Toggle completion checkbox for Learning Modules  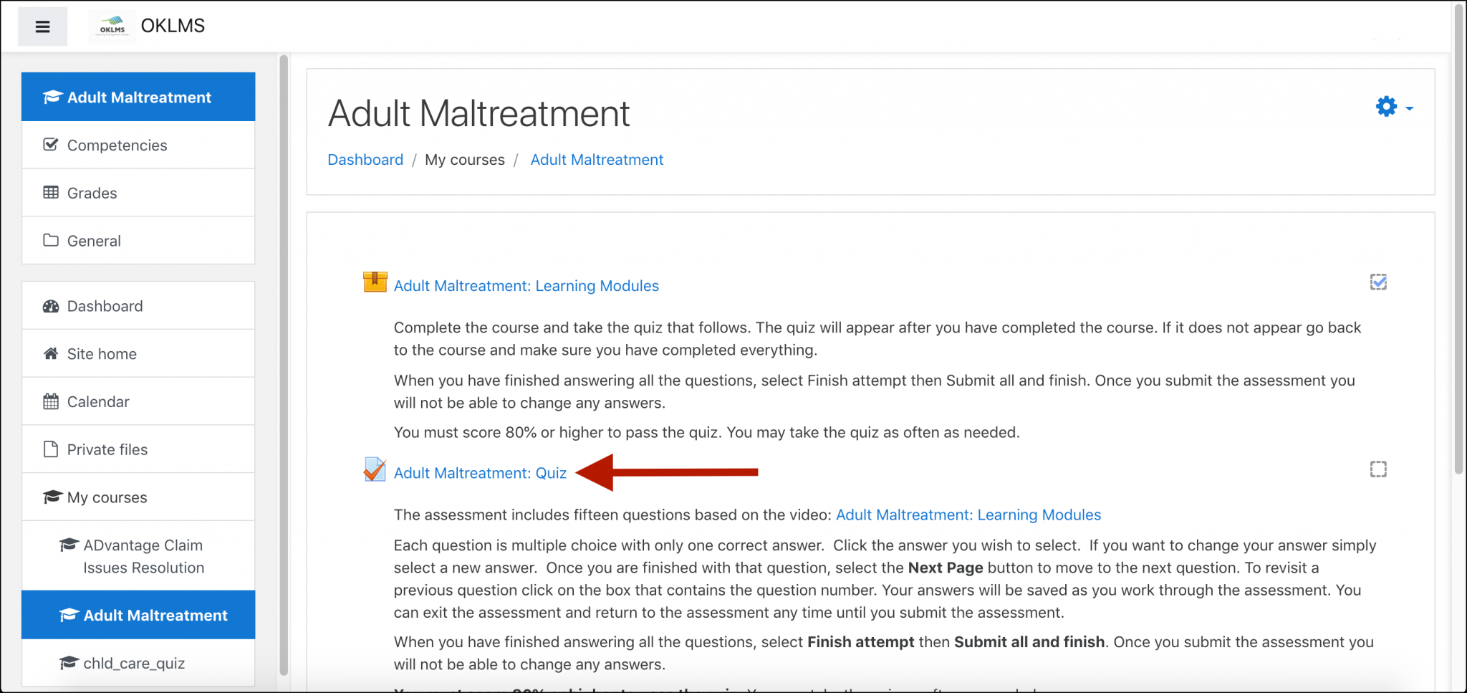1379,282
